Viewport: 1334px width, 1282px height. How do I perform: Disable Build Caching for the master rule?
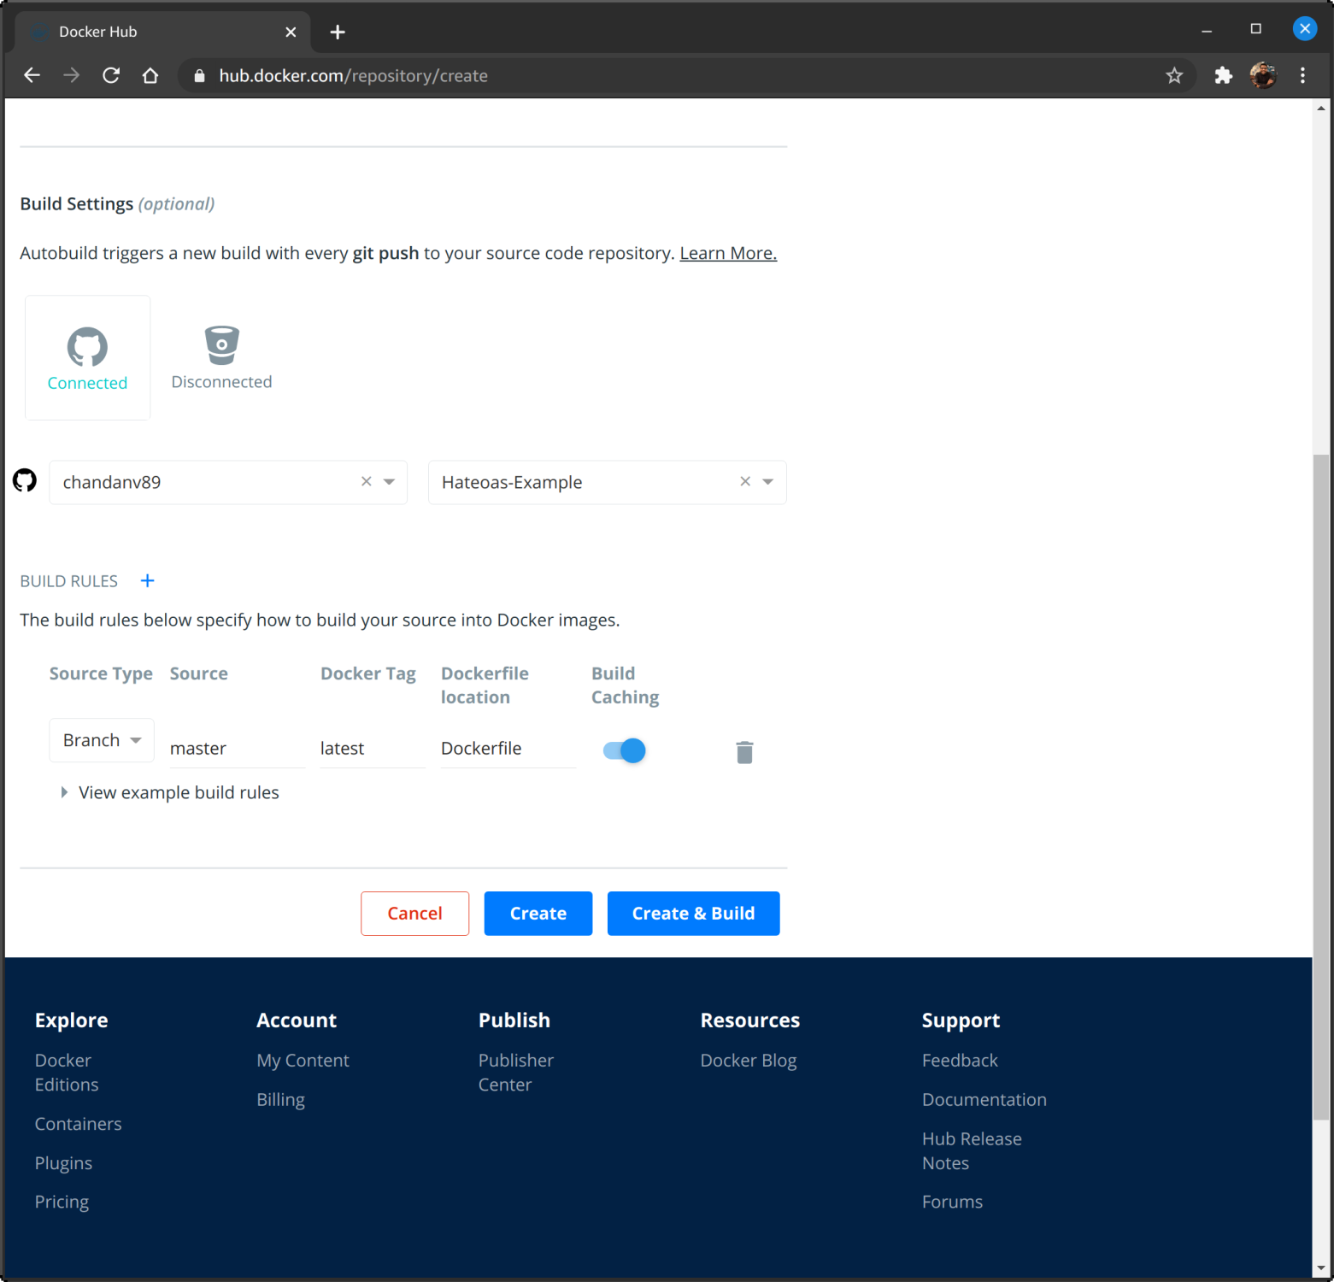(623, 750)
